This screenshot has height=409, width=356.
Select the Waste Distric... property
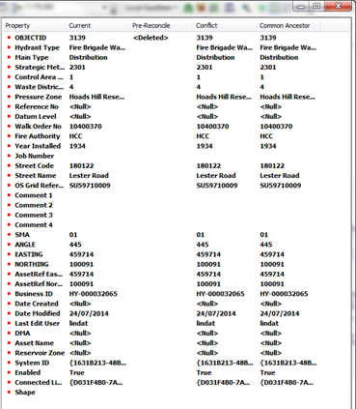[x=39, y=87]
